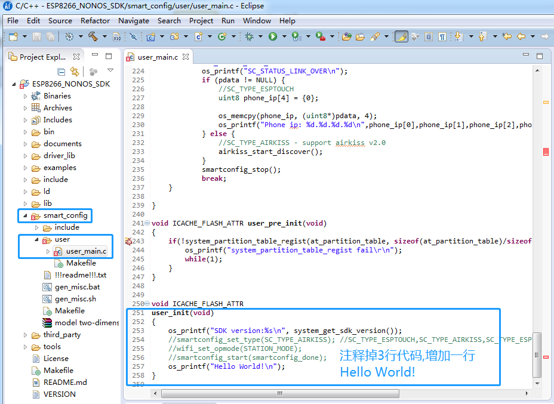
Task: Click the vertical scrollbar thumb in editor
Action: coord(537,355)
